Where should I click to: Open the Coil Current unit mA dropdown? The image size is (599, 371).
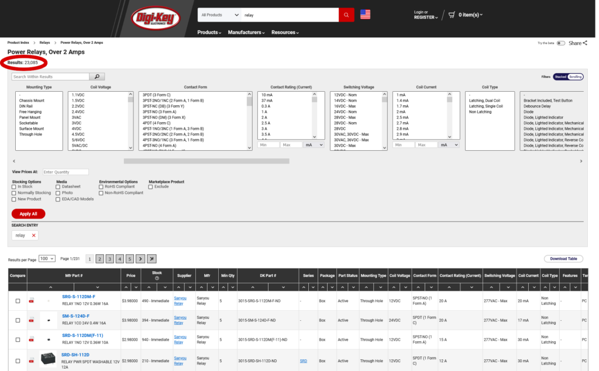449,145
